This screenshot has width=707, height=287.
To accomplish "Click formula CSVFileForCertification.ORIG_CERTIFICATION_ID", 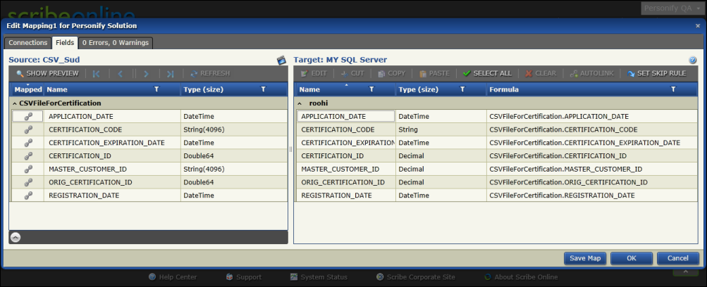I will (x=568, y=182).
